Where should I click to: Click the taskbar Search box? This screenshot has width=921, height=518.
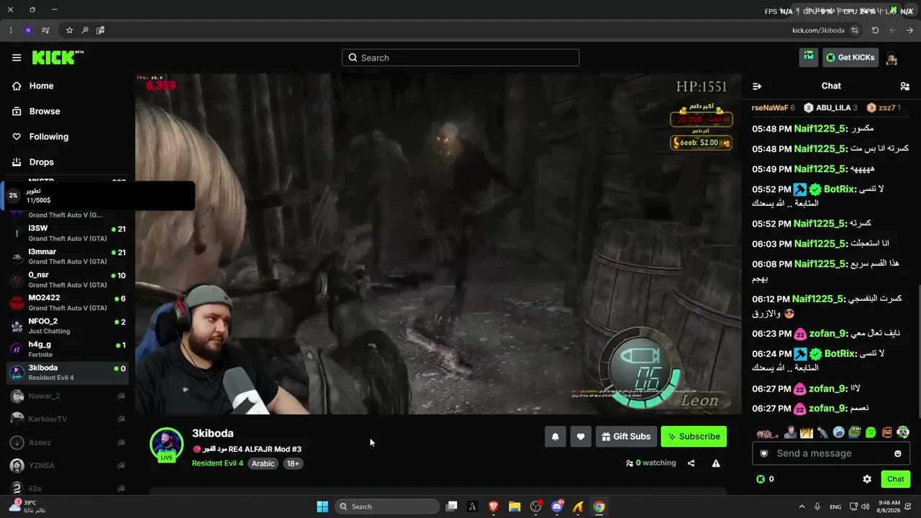click(x=389, y=506)
